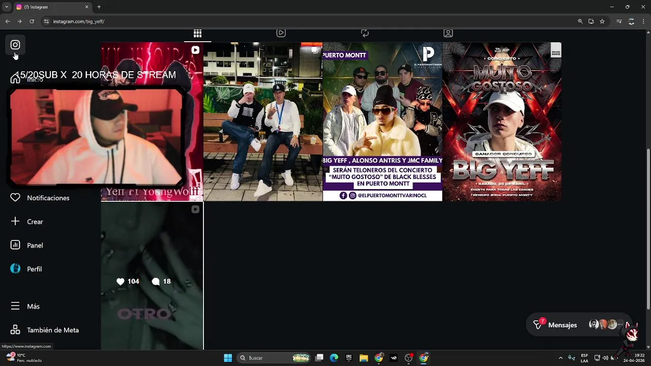Open a new browser tab
The image size is (651, 366).
(x=99, y=7)
